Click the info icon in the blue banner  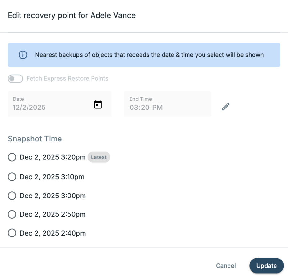23,55
